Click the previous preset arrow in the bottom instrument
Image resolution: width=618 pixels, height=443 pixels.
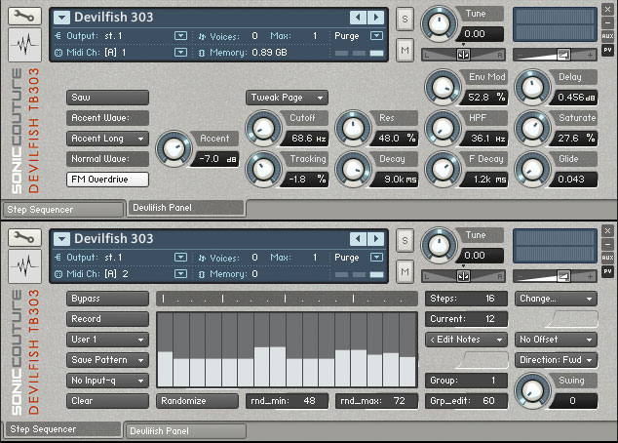click(x=358, y=239)
